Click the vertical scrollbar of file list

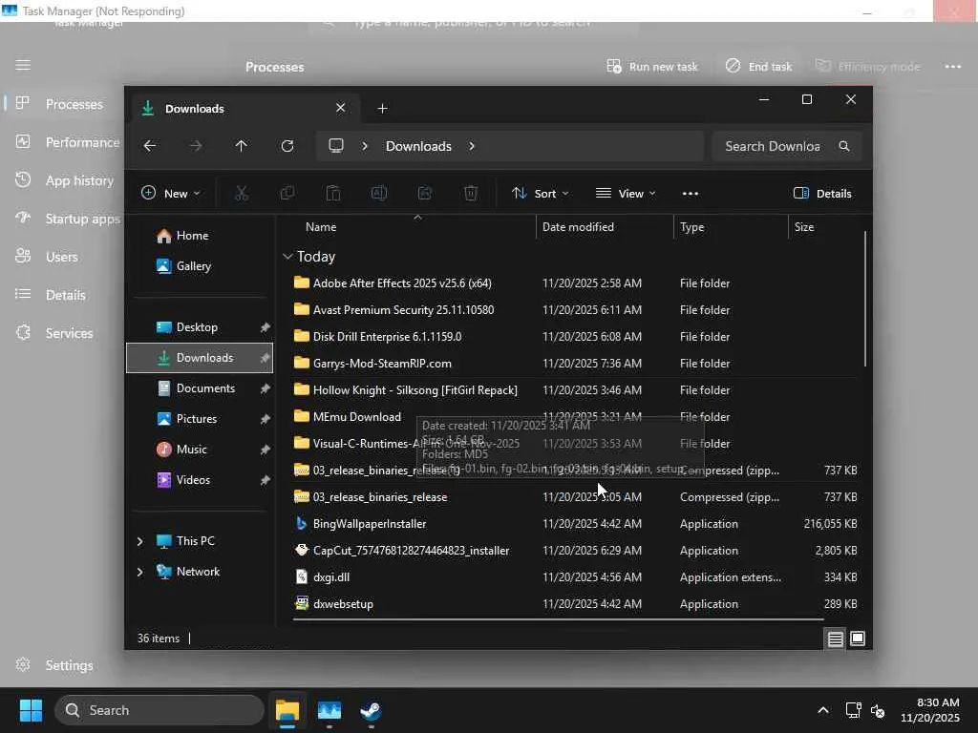point(865,299)
